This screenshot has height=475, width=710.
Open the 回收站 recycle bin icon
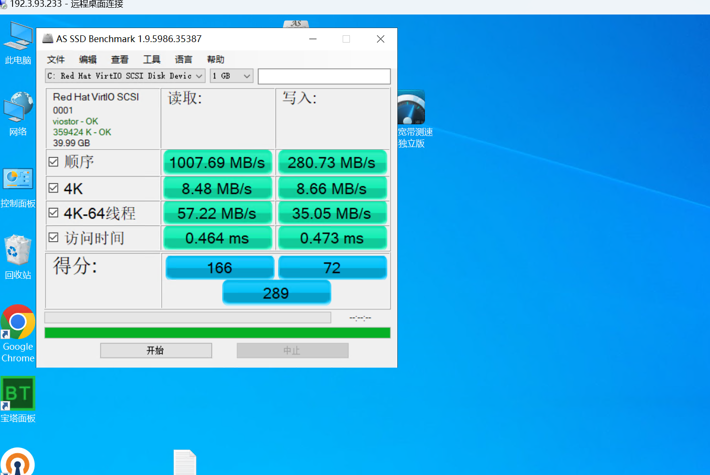[18, 257]
